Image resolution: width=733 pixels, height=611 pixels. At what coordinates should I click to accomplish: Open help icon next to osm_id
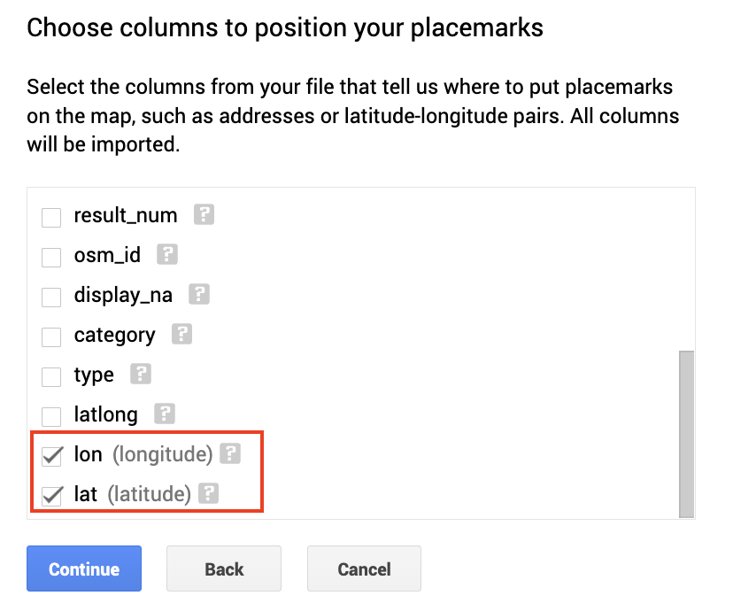pos(167,254)
